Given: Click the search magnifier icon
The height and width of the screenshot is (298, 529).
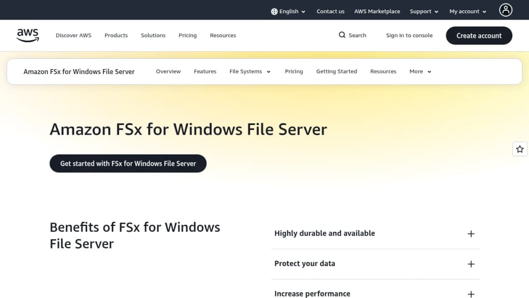Looking at the screenshot, I should (x=342, y=35).
